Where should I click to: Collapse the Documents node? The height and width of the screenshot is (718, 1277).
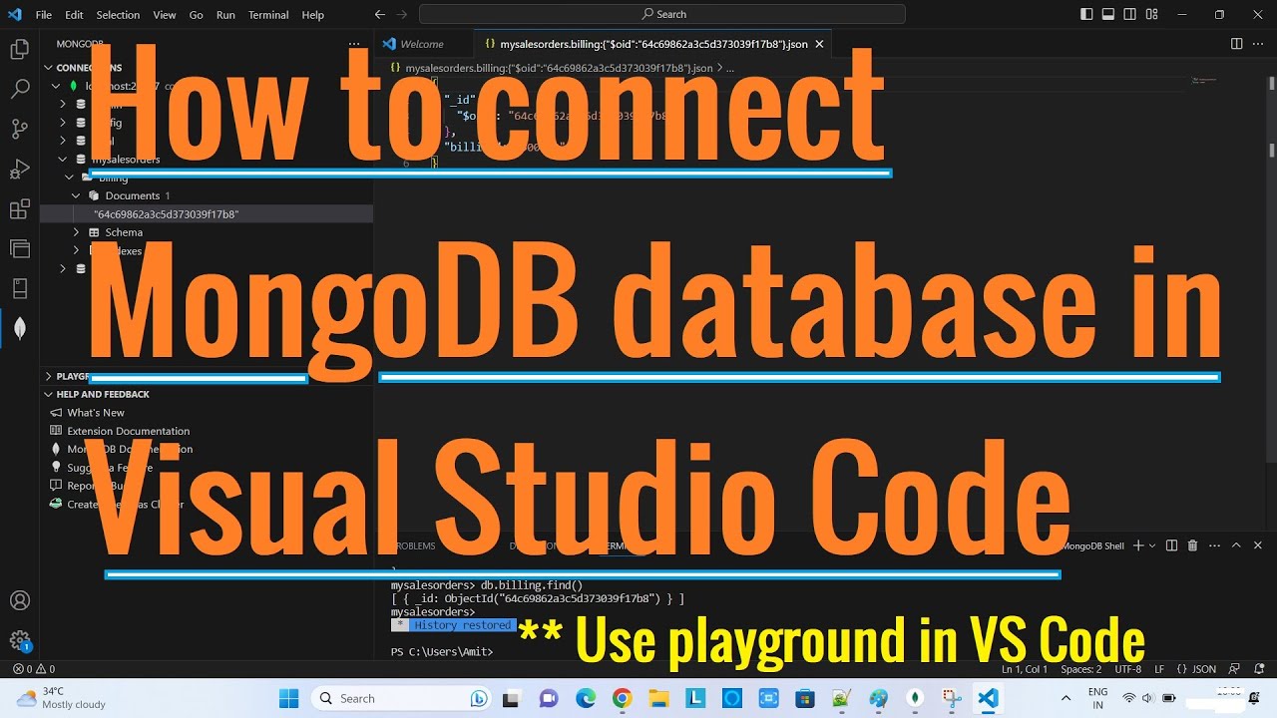tap(76, 195)
